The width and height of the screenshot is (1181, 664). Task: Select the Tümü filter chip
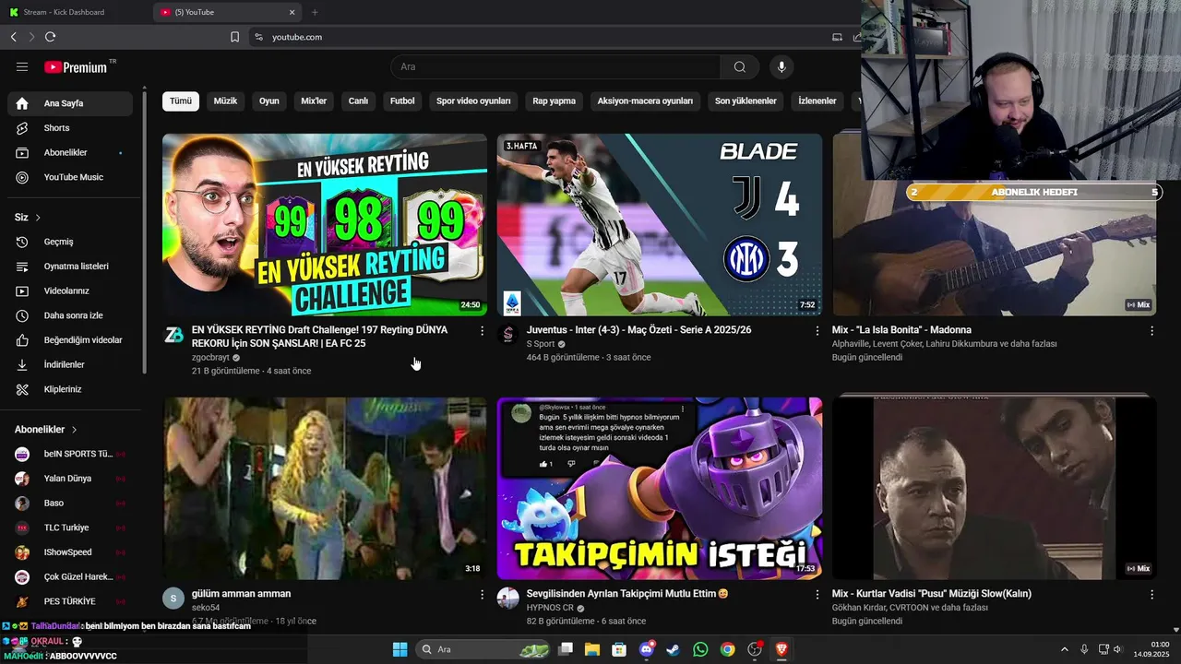[x=181, y=101]
